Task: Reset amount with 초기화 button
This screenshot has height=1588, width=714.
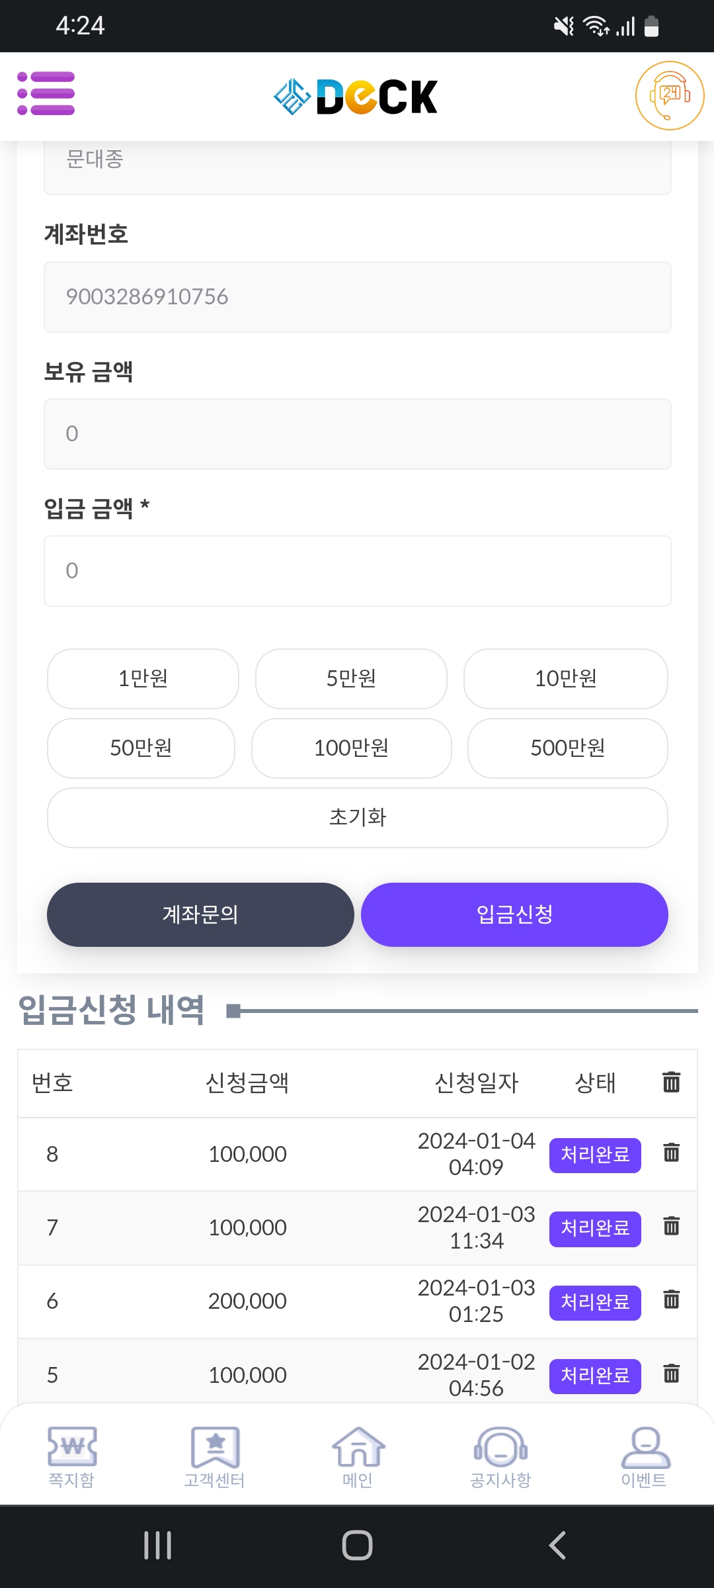Action: tap(358, 818)
